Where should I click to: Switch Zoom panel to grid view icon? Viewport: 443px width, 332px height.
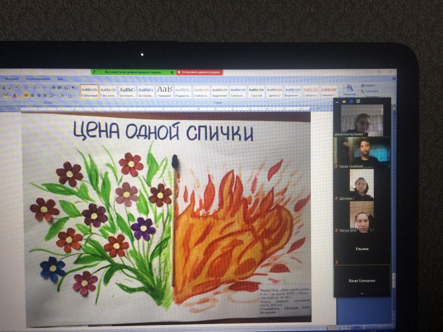pyautogui.click(x=358, y=101)
